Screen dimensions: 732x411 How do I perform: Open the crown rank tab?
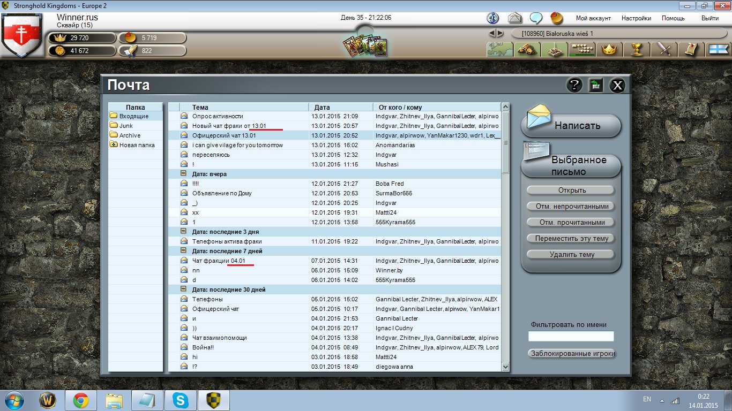click(609, 49)
